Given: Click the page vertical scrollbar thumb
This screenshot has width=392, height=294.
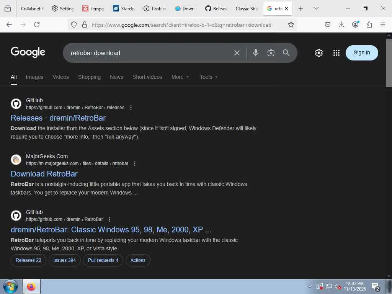Looking at the screenshot, I should point(389,63).
